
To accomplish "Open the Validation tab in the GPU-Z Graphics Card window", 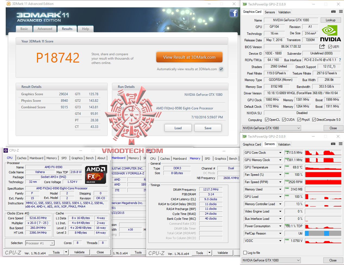I will click(284, 12).
